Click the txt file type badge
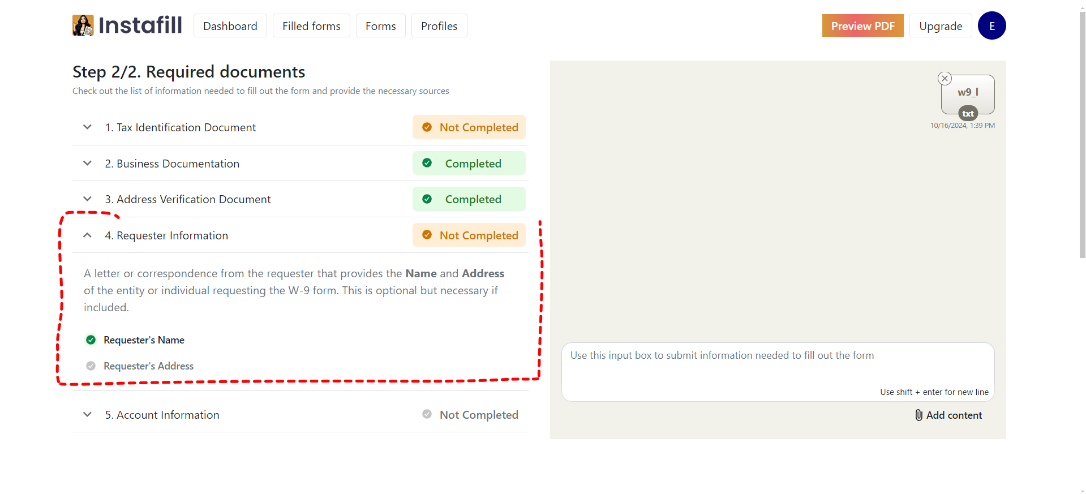The image size is (1086, 494). [968, 114]
